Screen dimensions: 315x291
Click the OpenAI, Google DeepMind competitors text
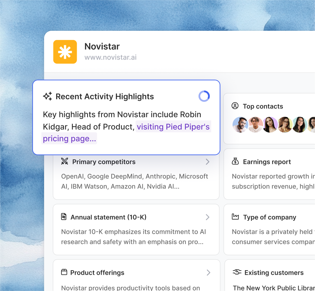coord(134,181)
